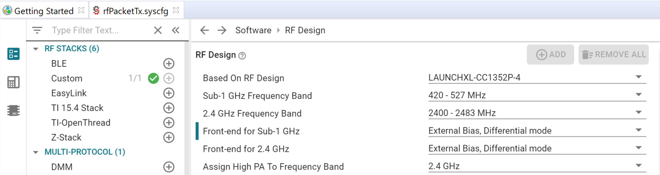Add a Z-Stack instance

169,137
